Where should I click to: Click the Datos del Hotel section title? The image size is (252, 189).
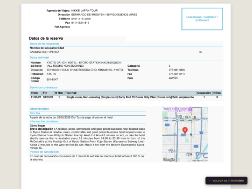[x=39, y=57]
